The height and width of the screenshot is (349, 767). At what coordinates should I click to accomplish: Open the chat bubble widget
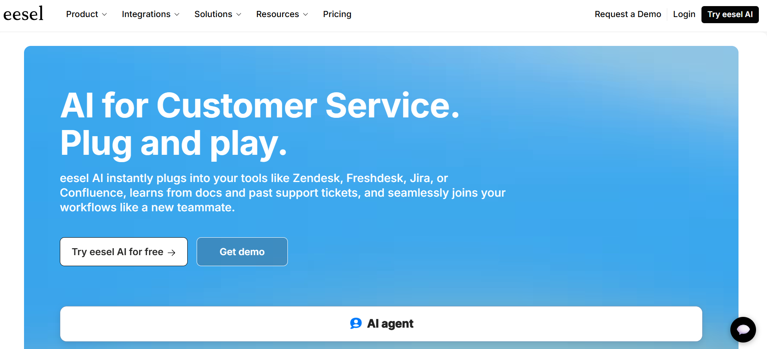tap(743, 329)
